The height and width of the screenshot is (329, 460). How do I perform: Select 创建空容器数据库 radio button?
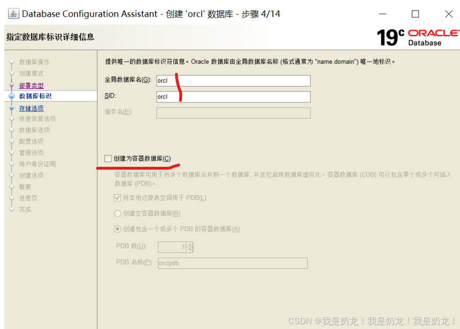117,213
